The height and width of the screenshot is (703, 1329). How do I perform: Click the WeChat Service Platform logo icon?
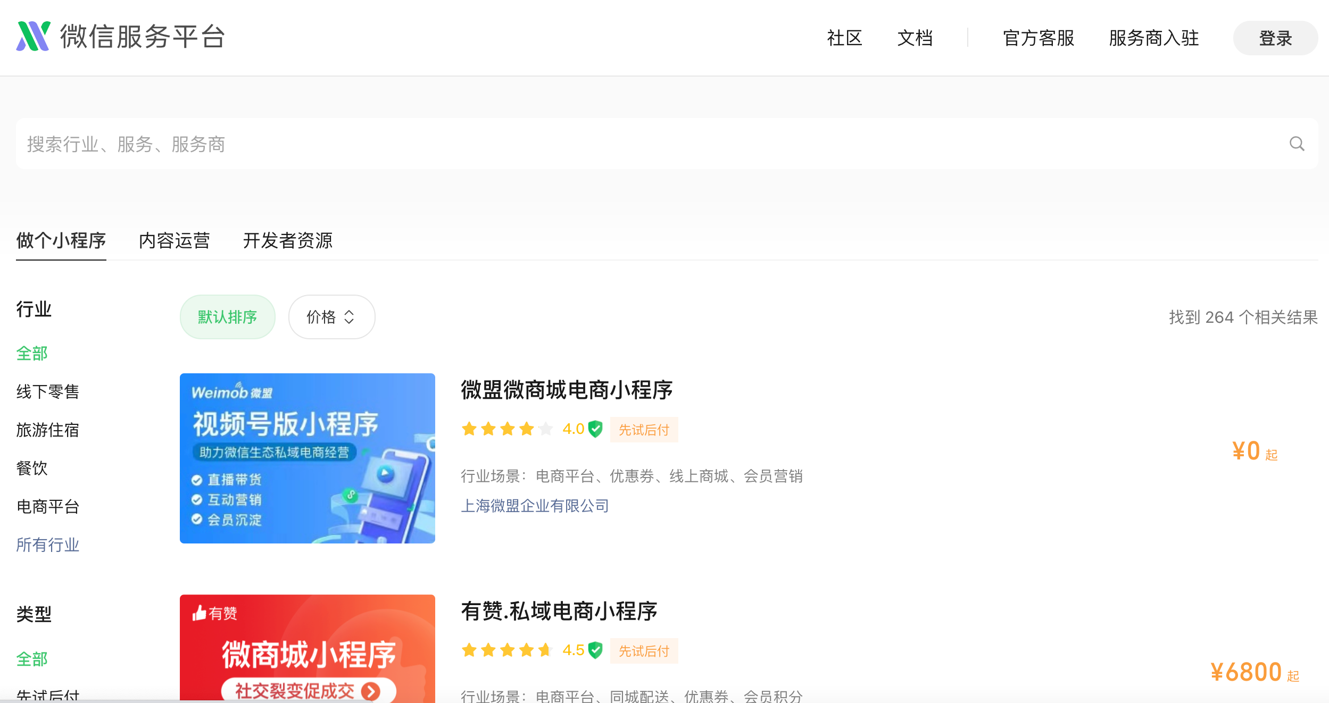(x=33, y=36)
